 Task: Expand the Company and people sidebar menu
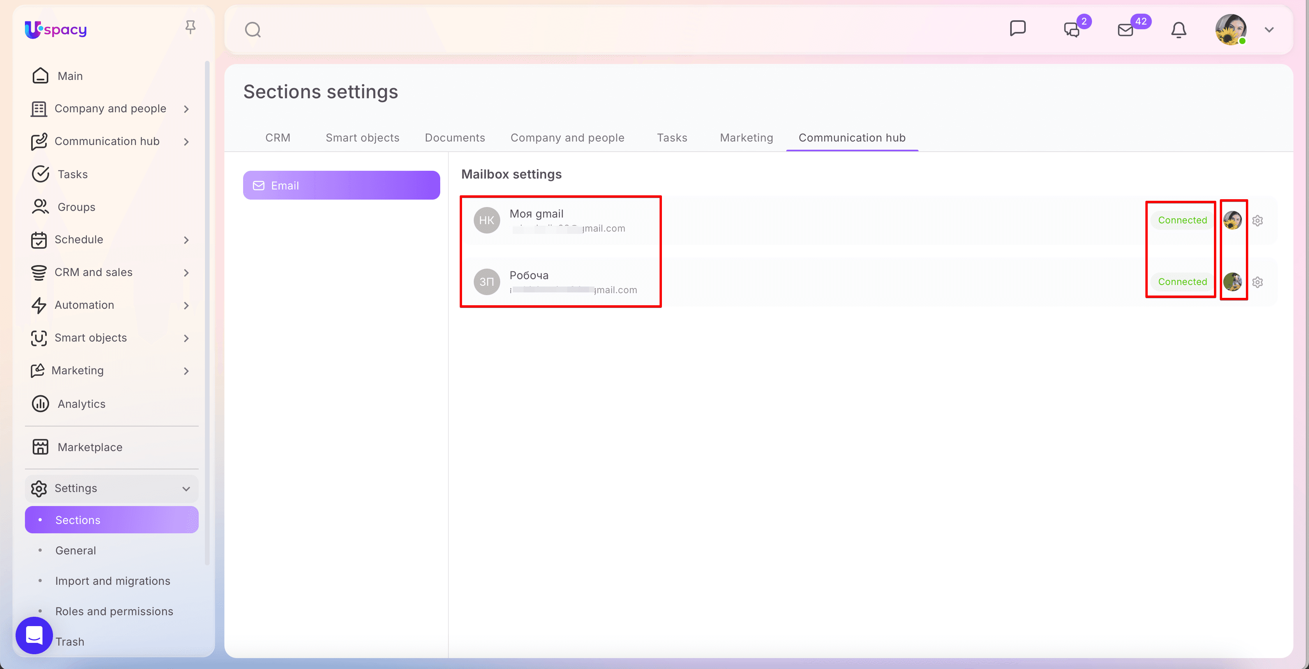pyautogui.click(x=186, y=109)
